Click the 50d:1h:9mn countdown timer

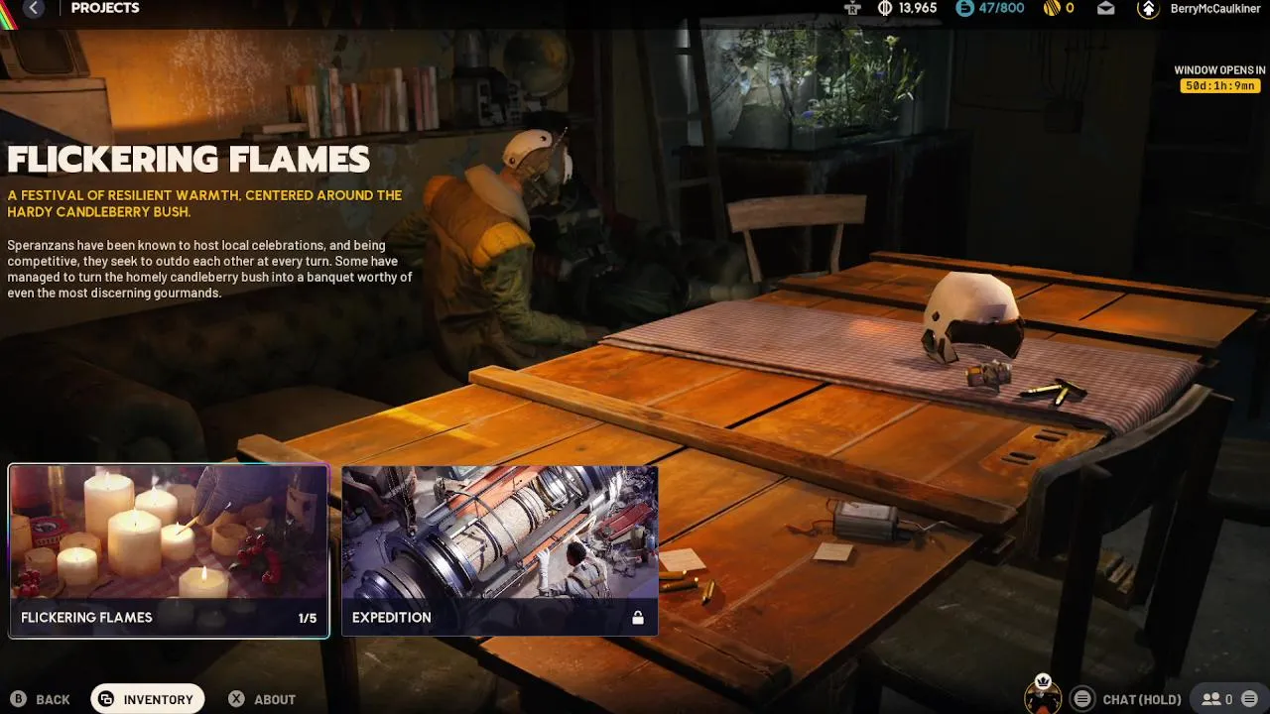tap(1221, 86)
